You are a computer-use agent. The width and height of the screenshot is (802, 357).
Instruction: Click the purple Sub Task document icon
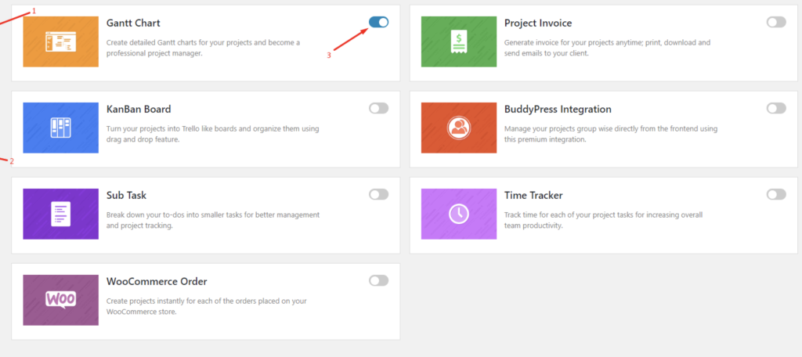61,214
